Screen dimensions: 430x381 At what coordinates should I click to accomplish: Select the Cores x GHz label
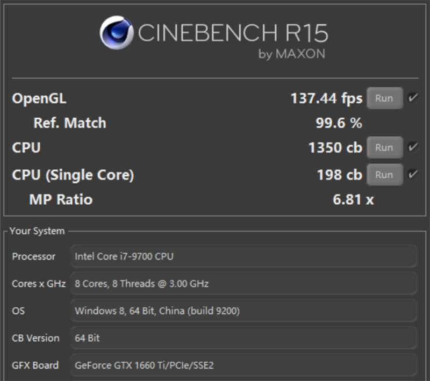[x=39, y=283]
